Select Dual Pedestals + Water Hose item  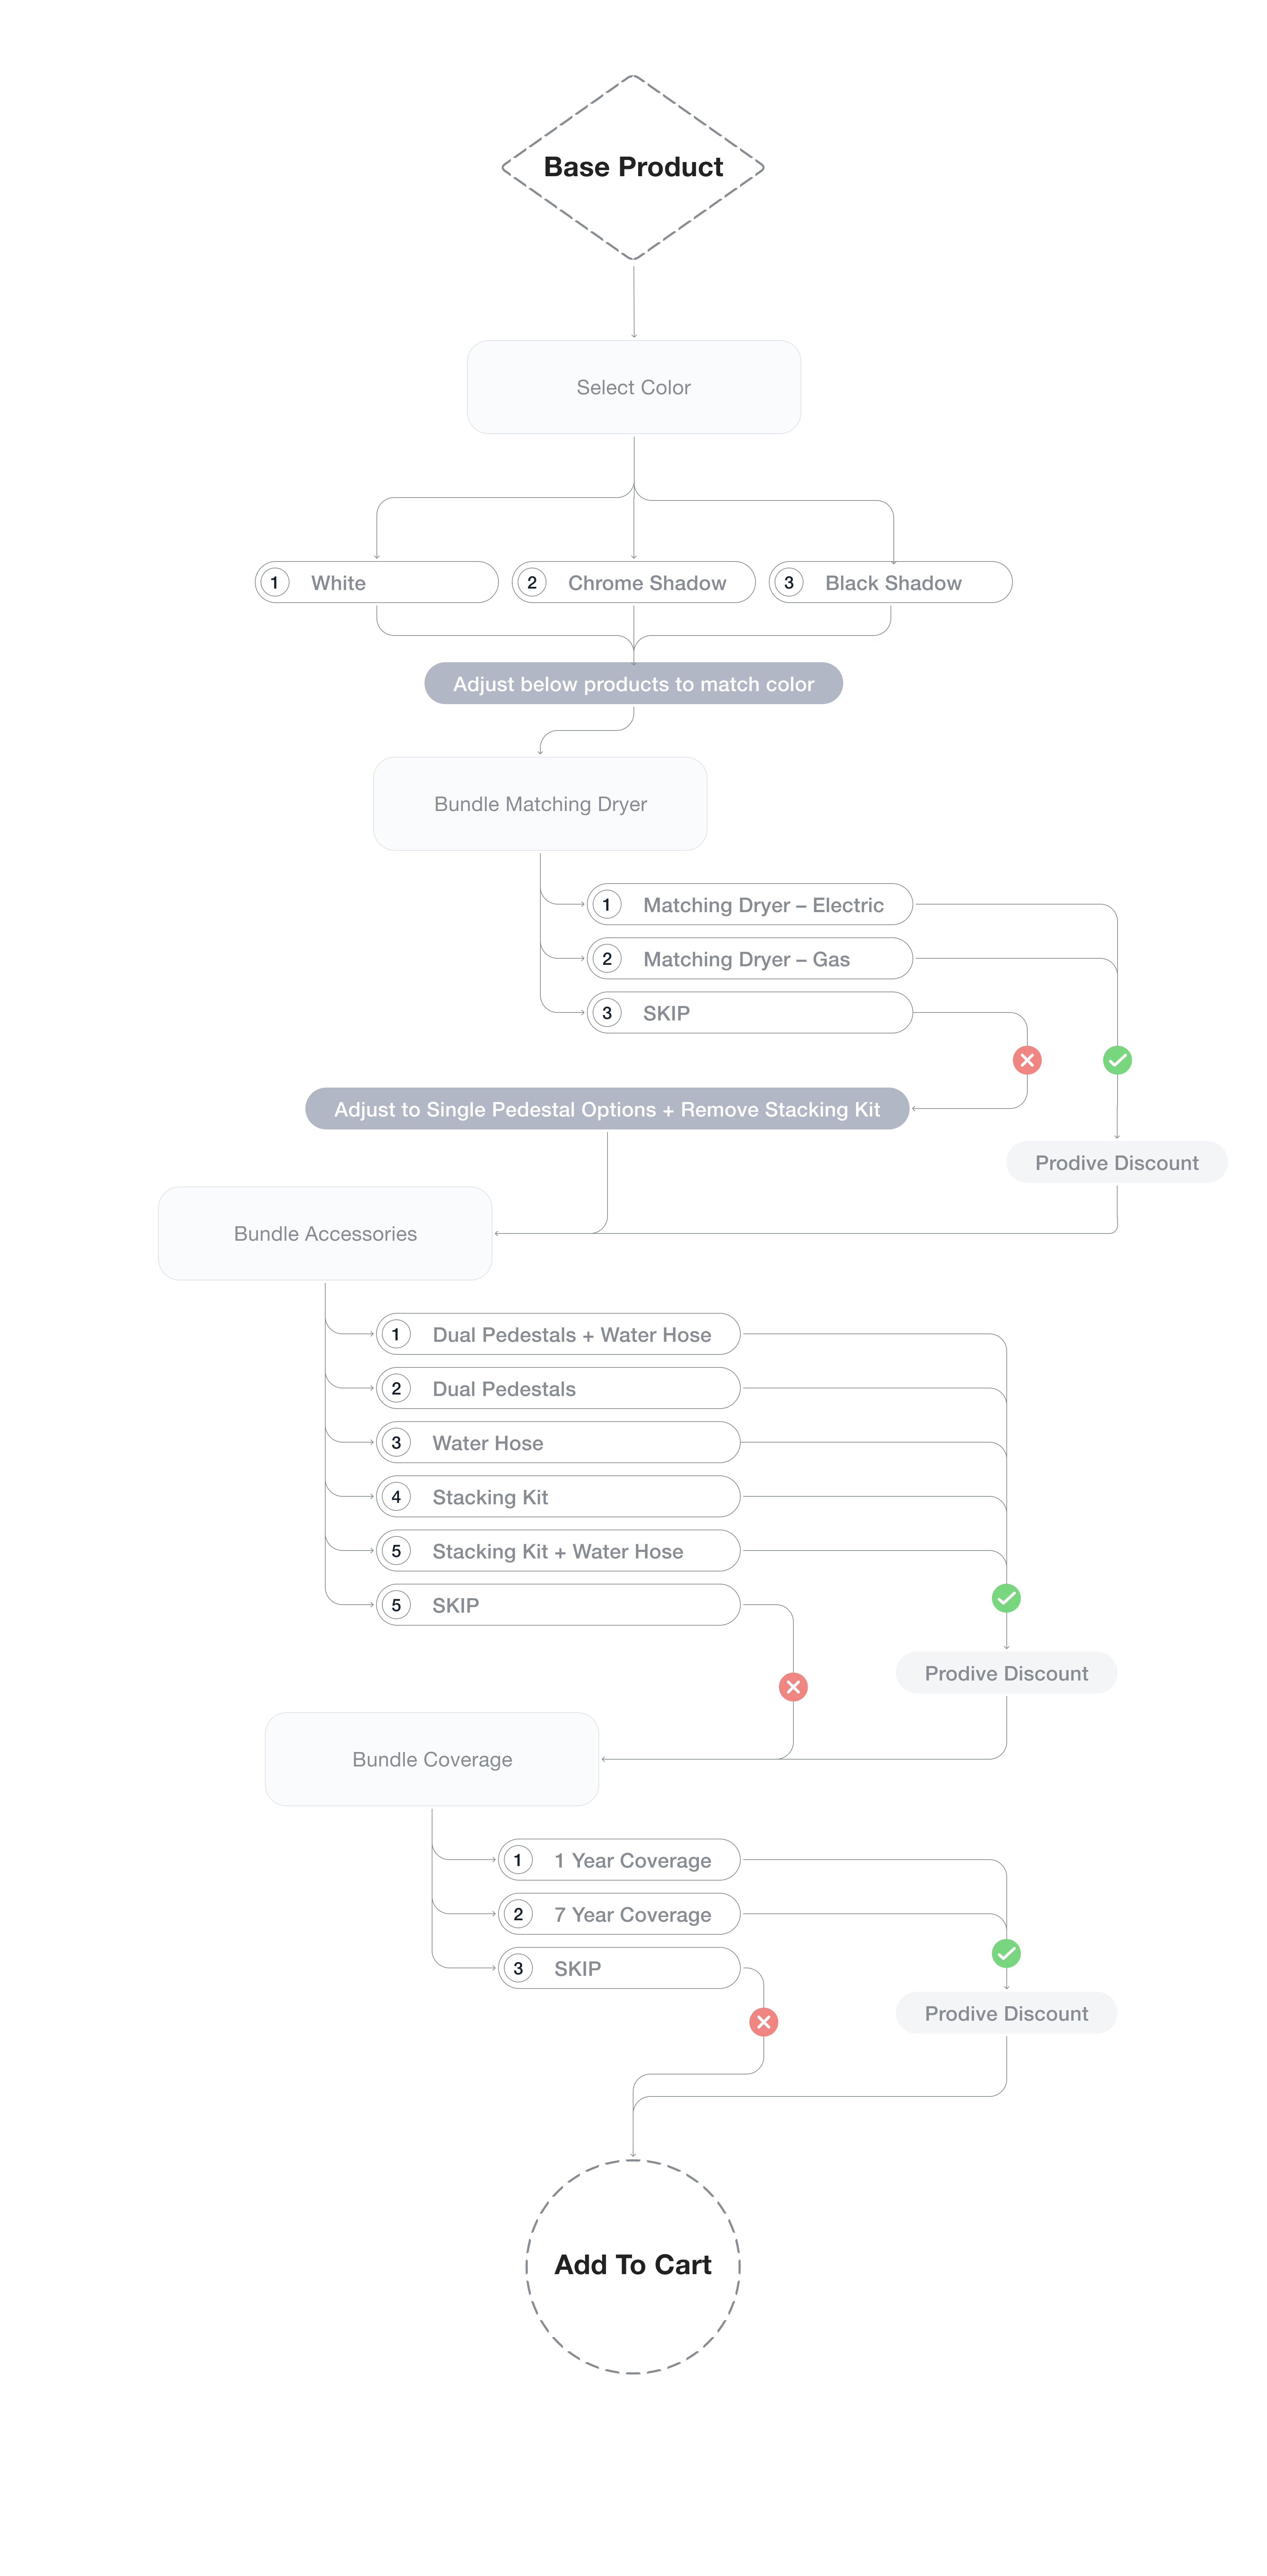click(x=558, y=1334)
